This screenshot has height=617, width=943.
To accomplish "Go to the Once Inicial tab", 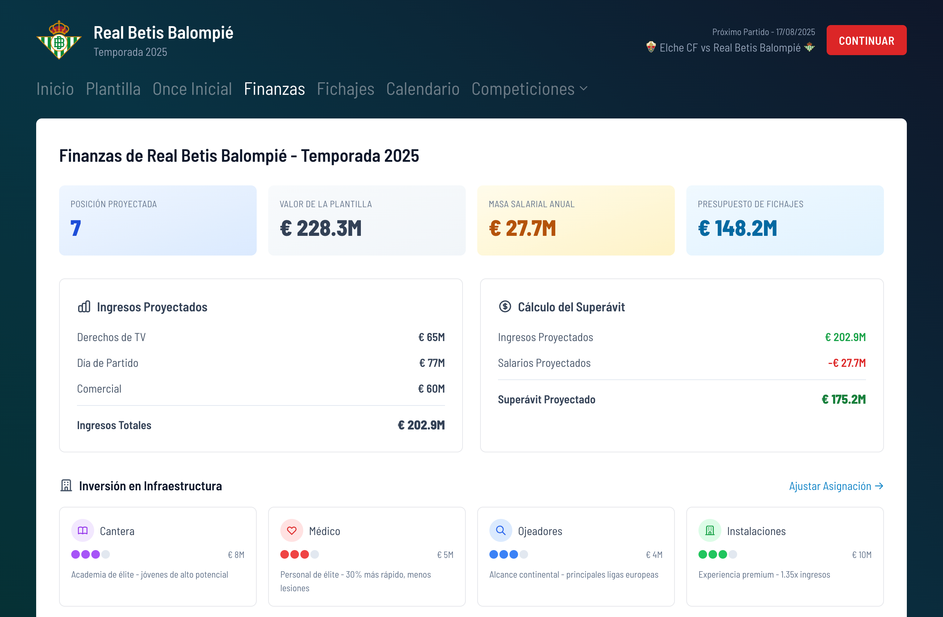I will [192, 89].
